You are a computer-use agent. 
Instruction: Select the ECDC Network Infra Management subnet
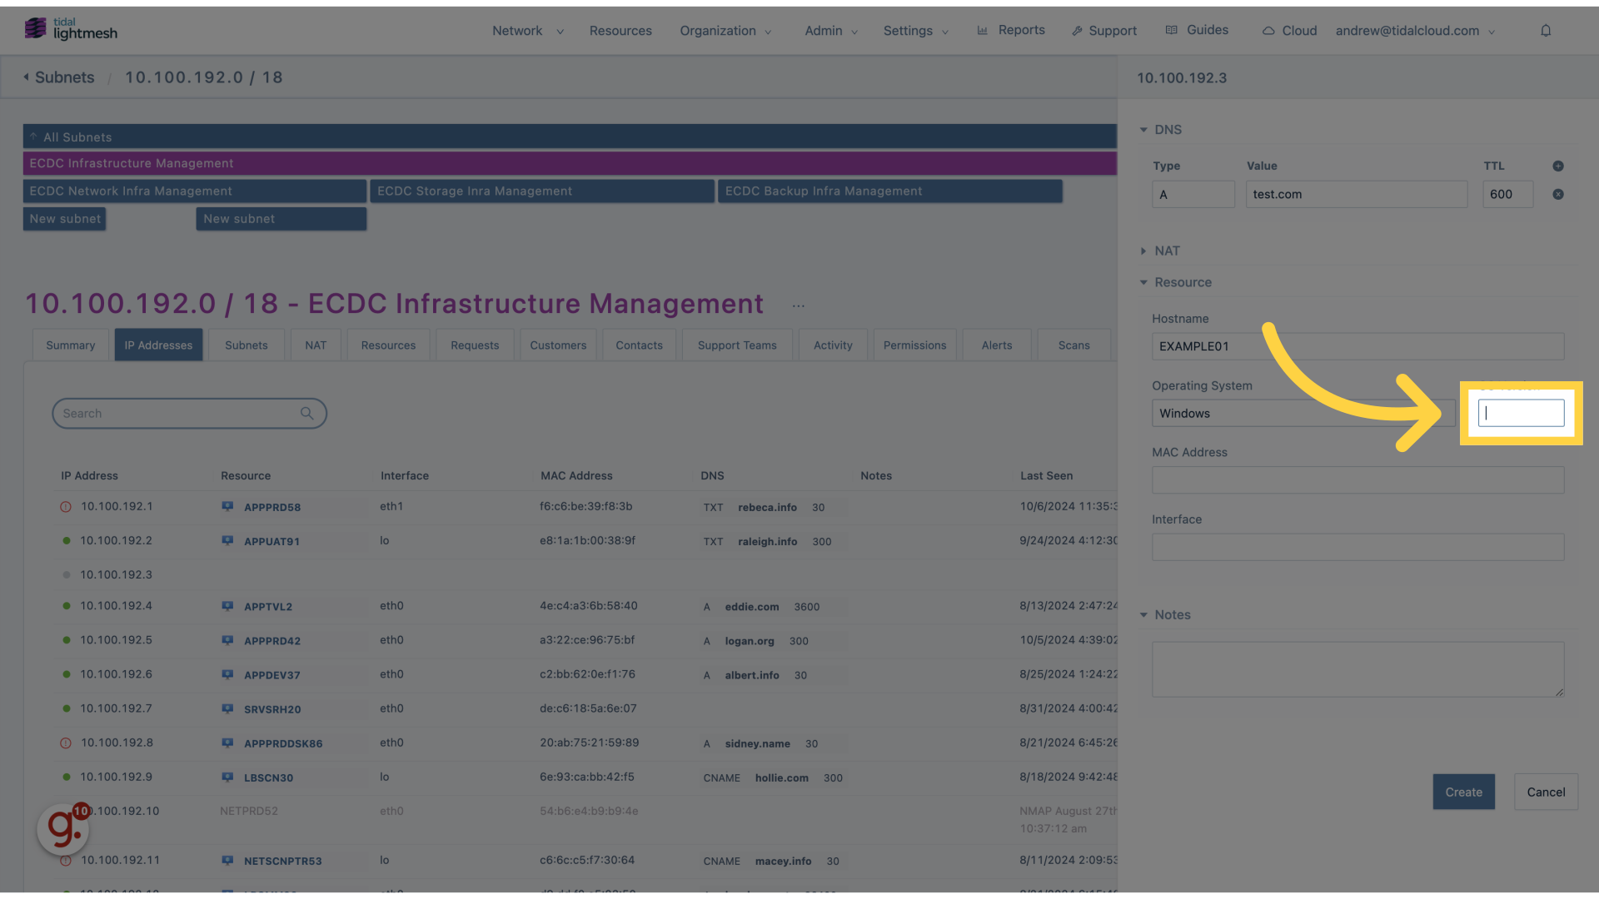195,191
